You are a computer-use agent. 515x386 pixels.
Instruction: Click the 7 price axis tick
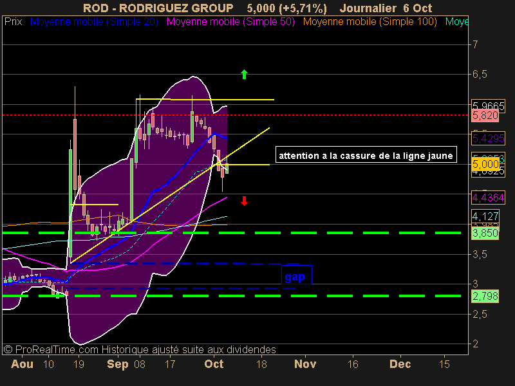coord(475,44)
